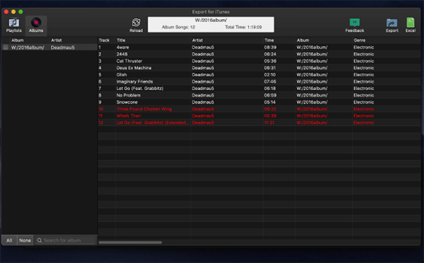
Task: Tick the W:/2016album/ album checkbox
Action: pos(6,47)
